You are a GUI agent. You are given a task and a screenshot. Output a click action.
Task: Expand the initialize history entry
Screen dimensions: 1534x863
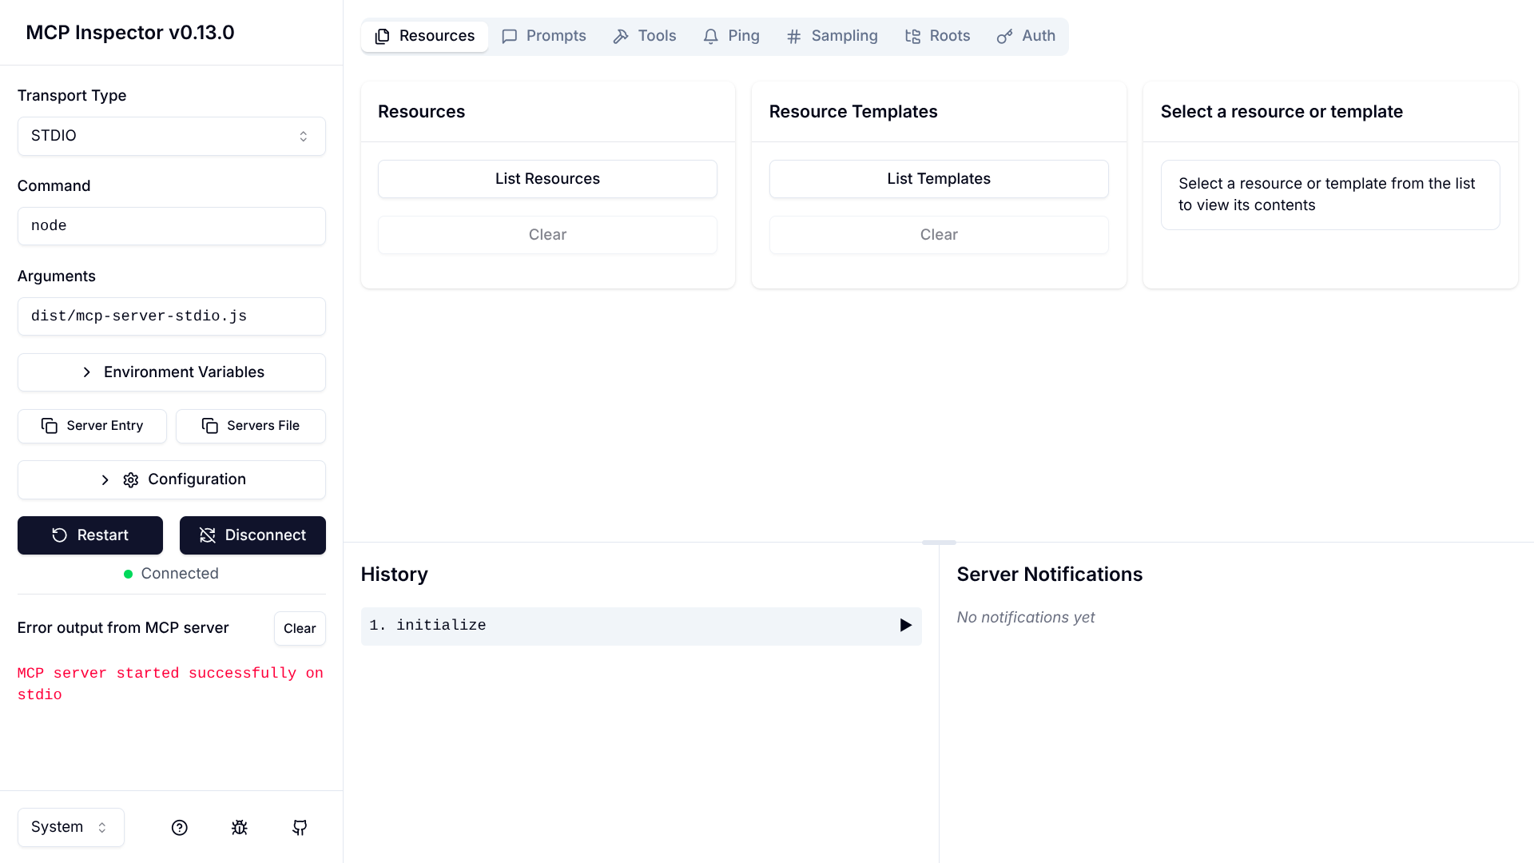642,626
